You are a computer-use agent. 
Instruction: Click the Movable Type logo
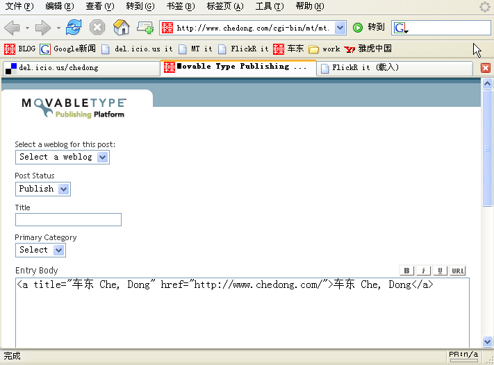pyautogui.click(x=74, y=108)
